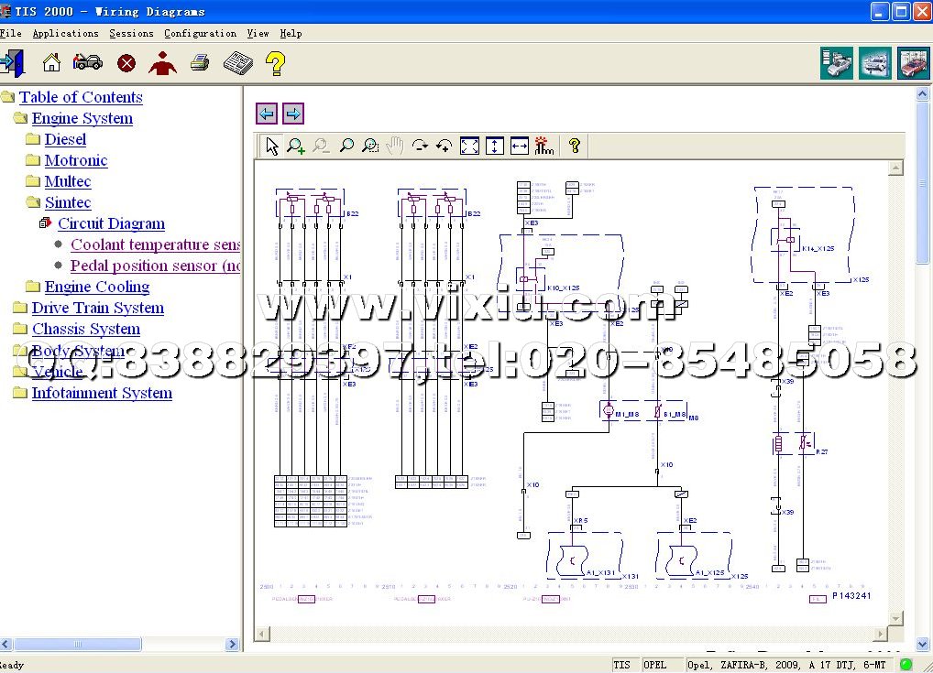The height and width of the screenshot is (673, 933).
Task: Click the fit height icon
Action: [495, 146]
